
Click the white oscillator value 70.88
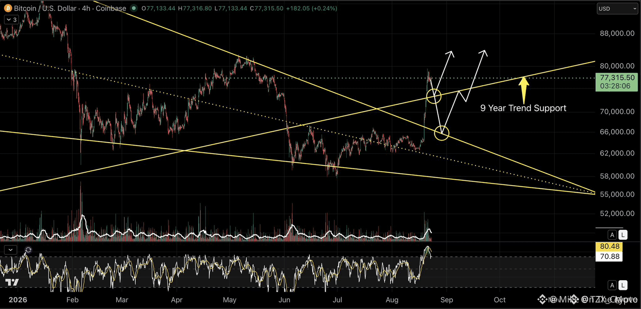click(609, 256)
